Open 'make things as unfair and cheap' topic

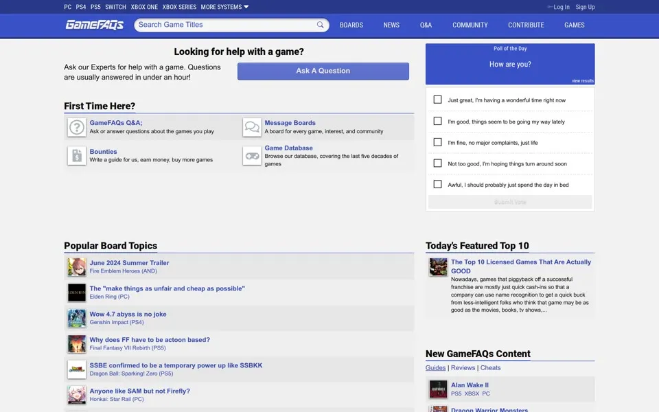coord(167,288)
